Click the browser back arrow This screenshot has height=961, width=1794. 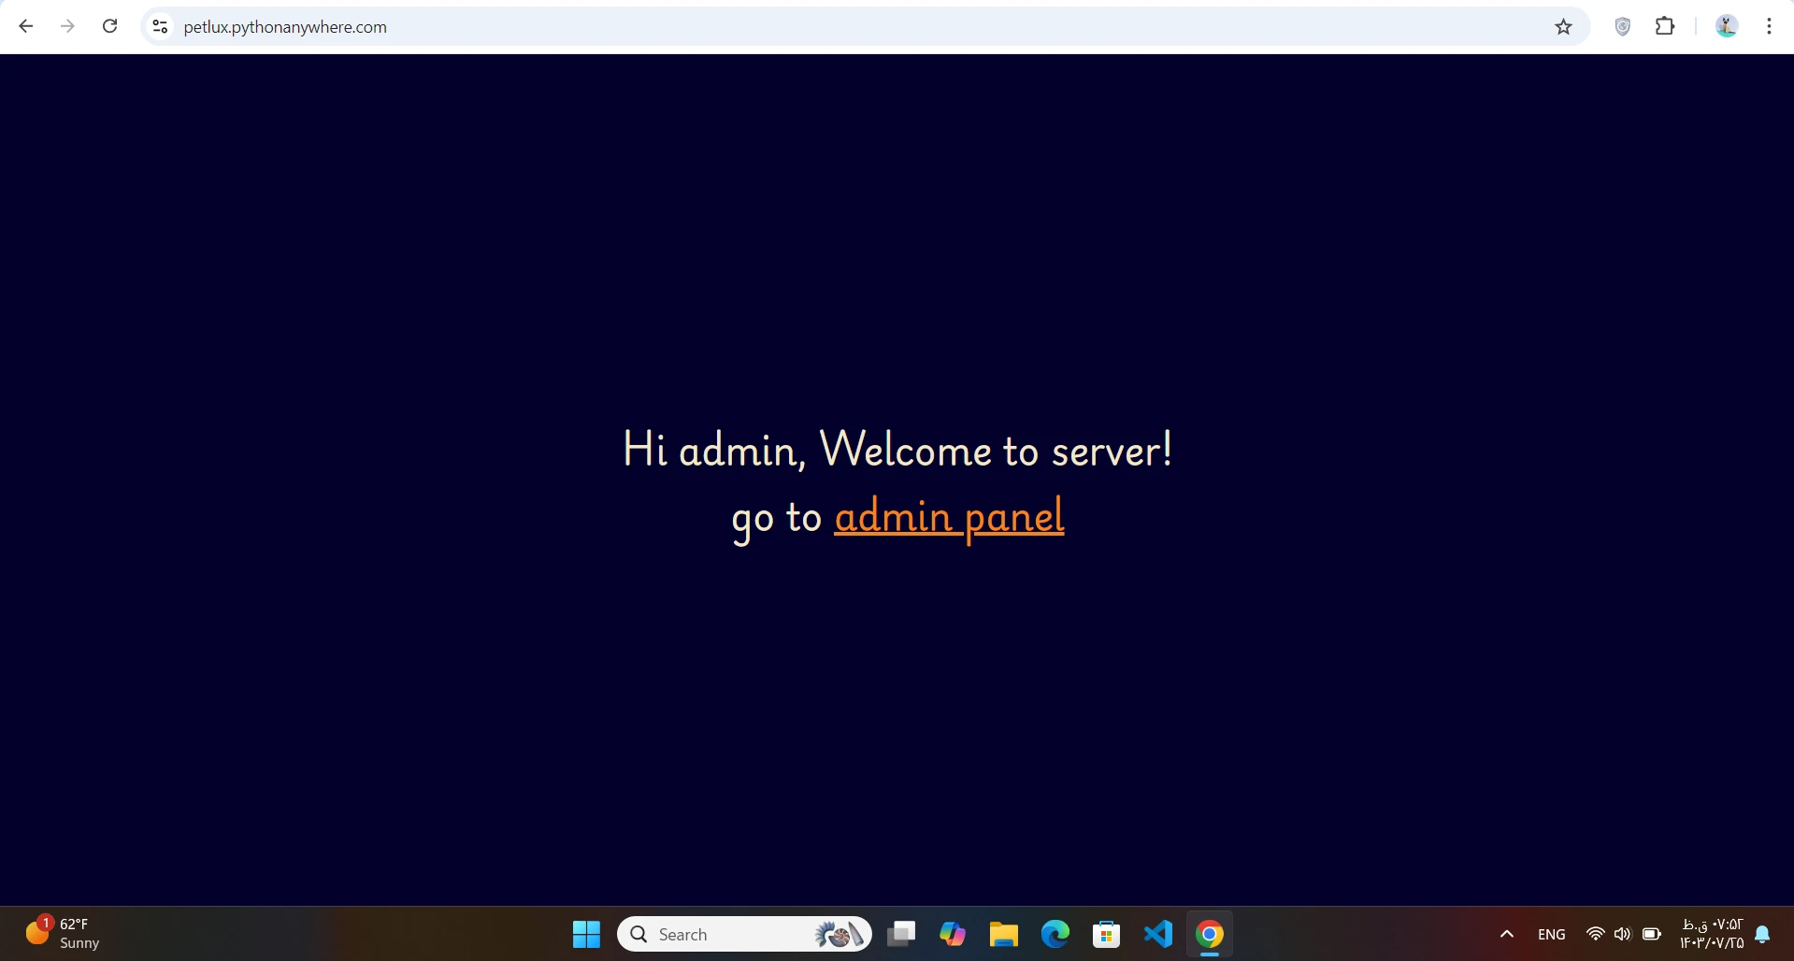pos(26,26)
